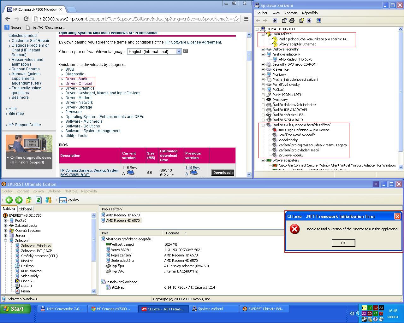Click the bookmark star in Chrome address bar
The image size is (404, 323).
pos(236,19)
